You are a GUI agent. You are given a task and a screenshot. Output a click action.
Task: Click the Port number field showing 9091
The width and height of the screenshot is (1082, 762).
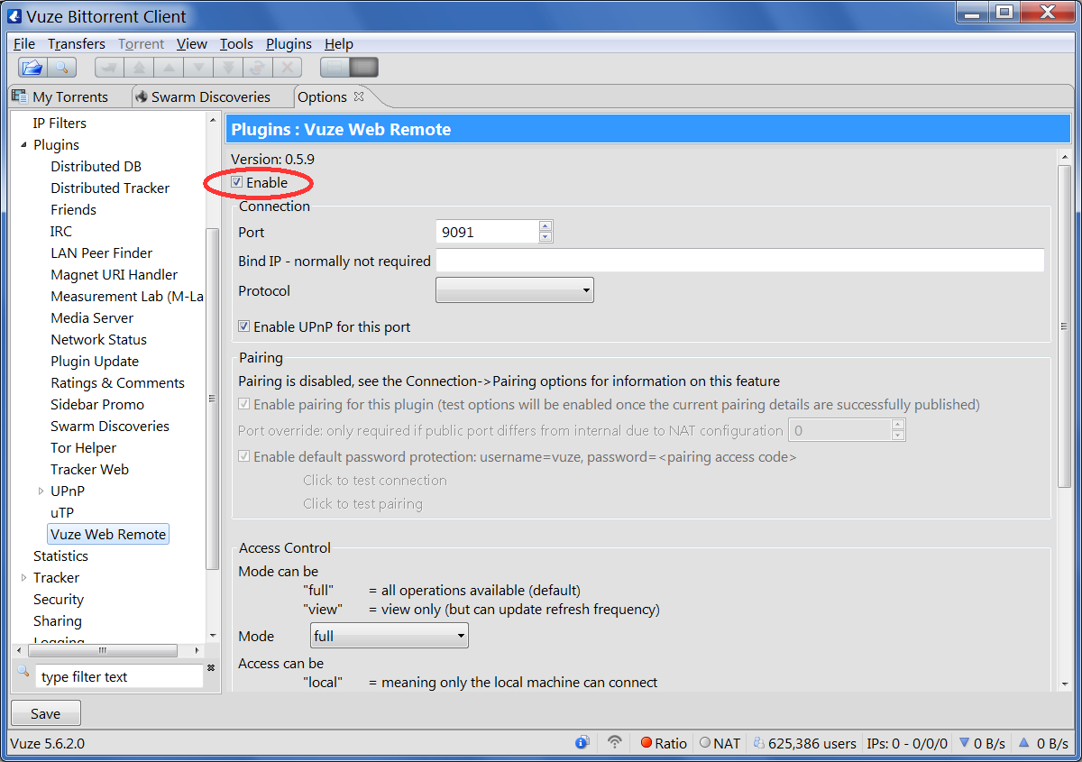pyautogui.click(x=487, y=232)
